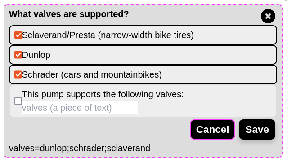287x162 pixels.
Task: Click the white X icon in black circle
Action: point(268,16)
